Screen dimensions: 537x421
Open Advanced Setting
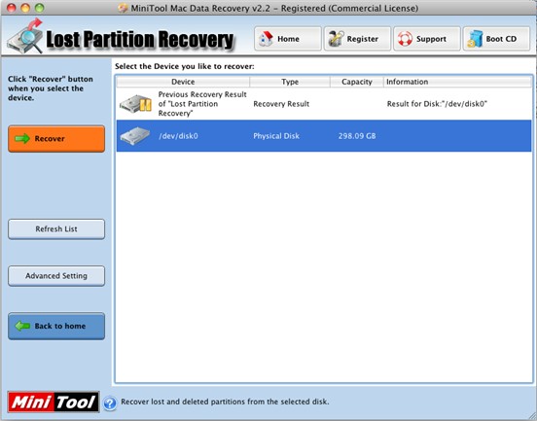56,276
